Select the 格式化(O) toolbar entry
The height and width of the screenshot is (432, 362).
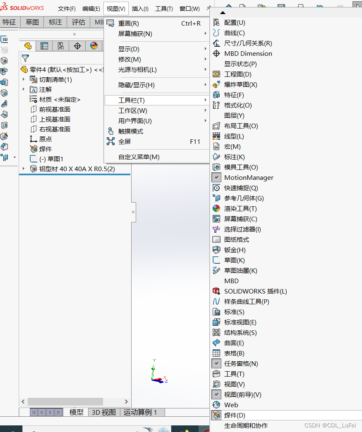point(237,105)
